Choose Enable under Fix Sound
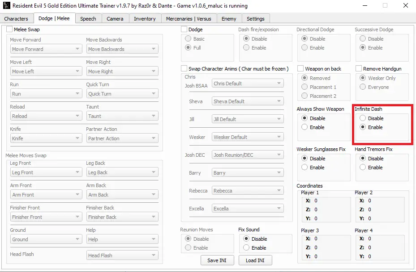This screenshot has width=416, height=272. [246, 247]
